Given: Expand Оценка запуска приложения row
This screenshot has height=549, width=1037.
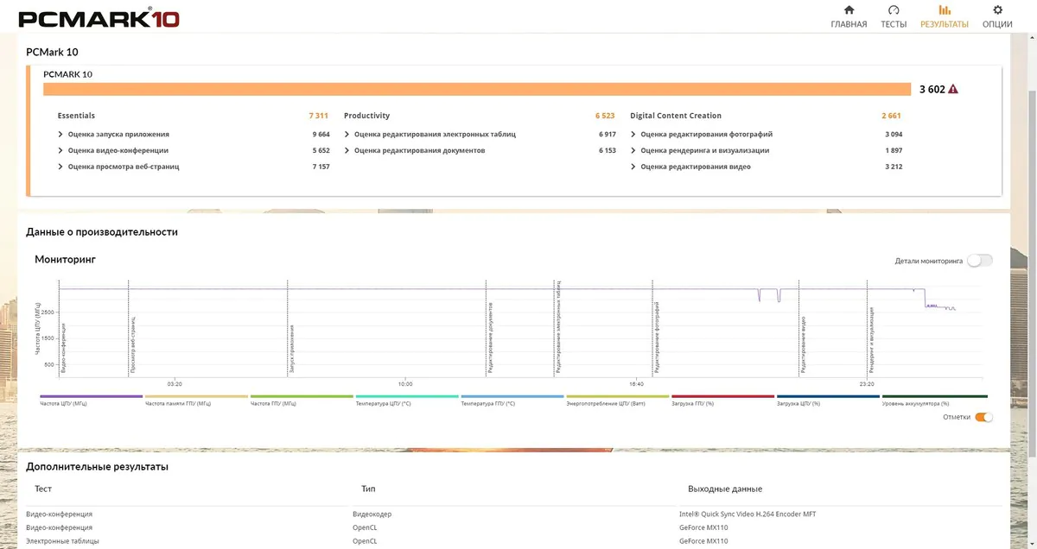Looking at the screenshot, I should tap(60, 135).
